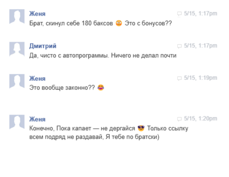Click the 5/15, 1:20pm timestamp
Screen dimensions: 229x177
click(x=201, y=119)
